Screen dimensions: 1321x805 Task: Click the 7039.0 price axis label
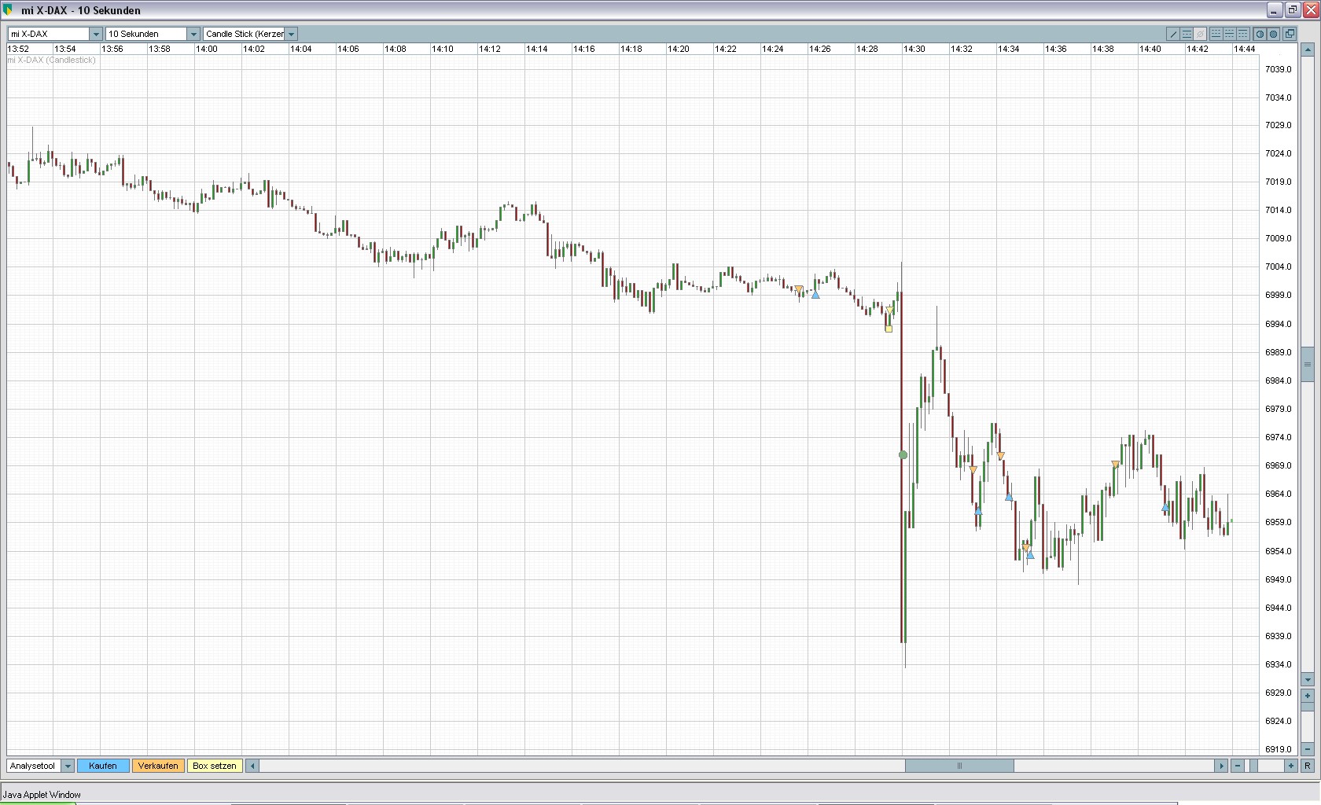click(1278, 69)
